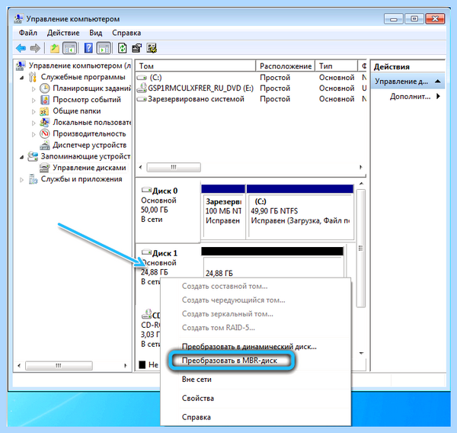Expand the Просмотр событий node
The image size is (457, 433).
[x=34, y=100]
